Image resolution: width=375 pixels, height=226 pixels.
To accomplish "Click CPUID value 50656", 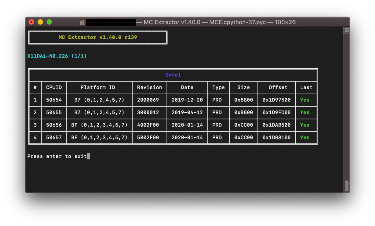I will (54, 125).
